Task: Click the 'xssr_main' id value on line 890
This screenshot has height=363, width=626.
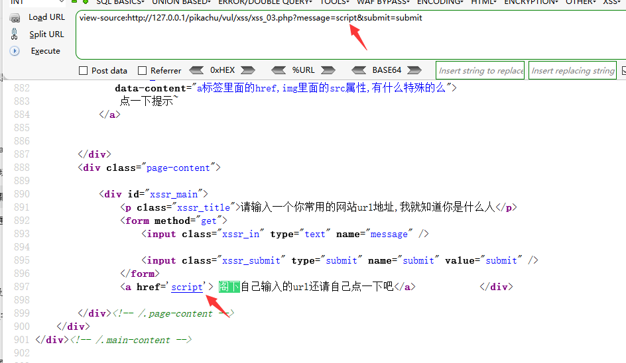Action: click(x=174, y=194)
